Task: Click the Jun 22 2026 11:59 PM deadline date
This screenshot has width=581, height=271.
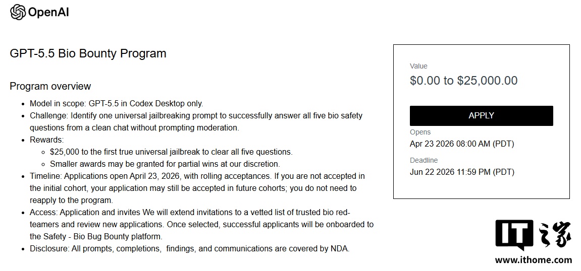Action: coord(461,172)
